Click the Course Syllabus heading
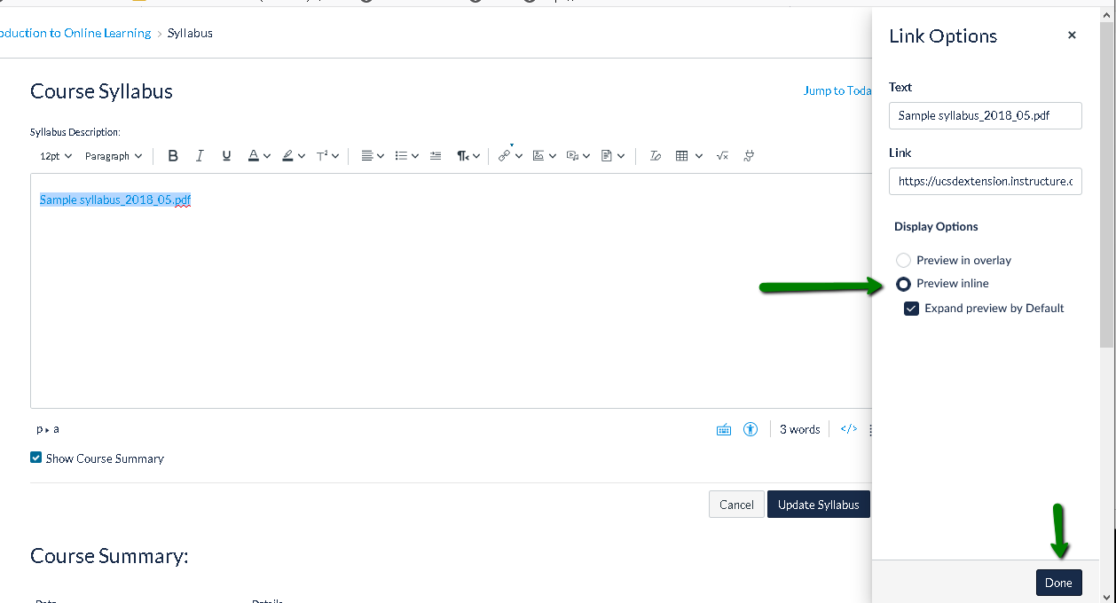 pos(101,91)
